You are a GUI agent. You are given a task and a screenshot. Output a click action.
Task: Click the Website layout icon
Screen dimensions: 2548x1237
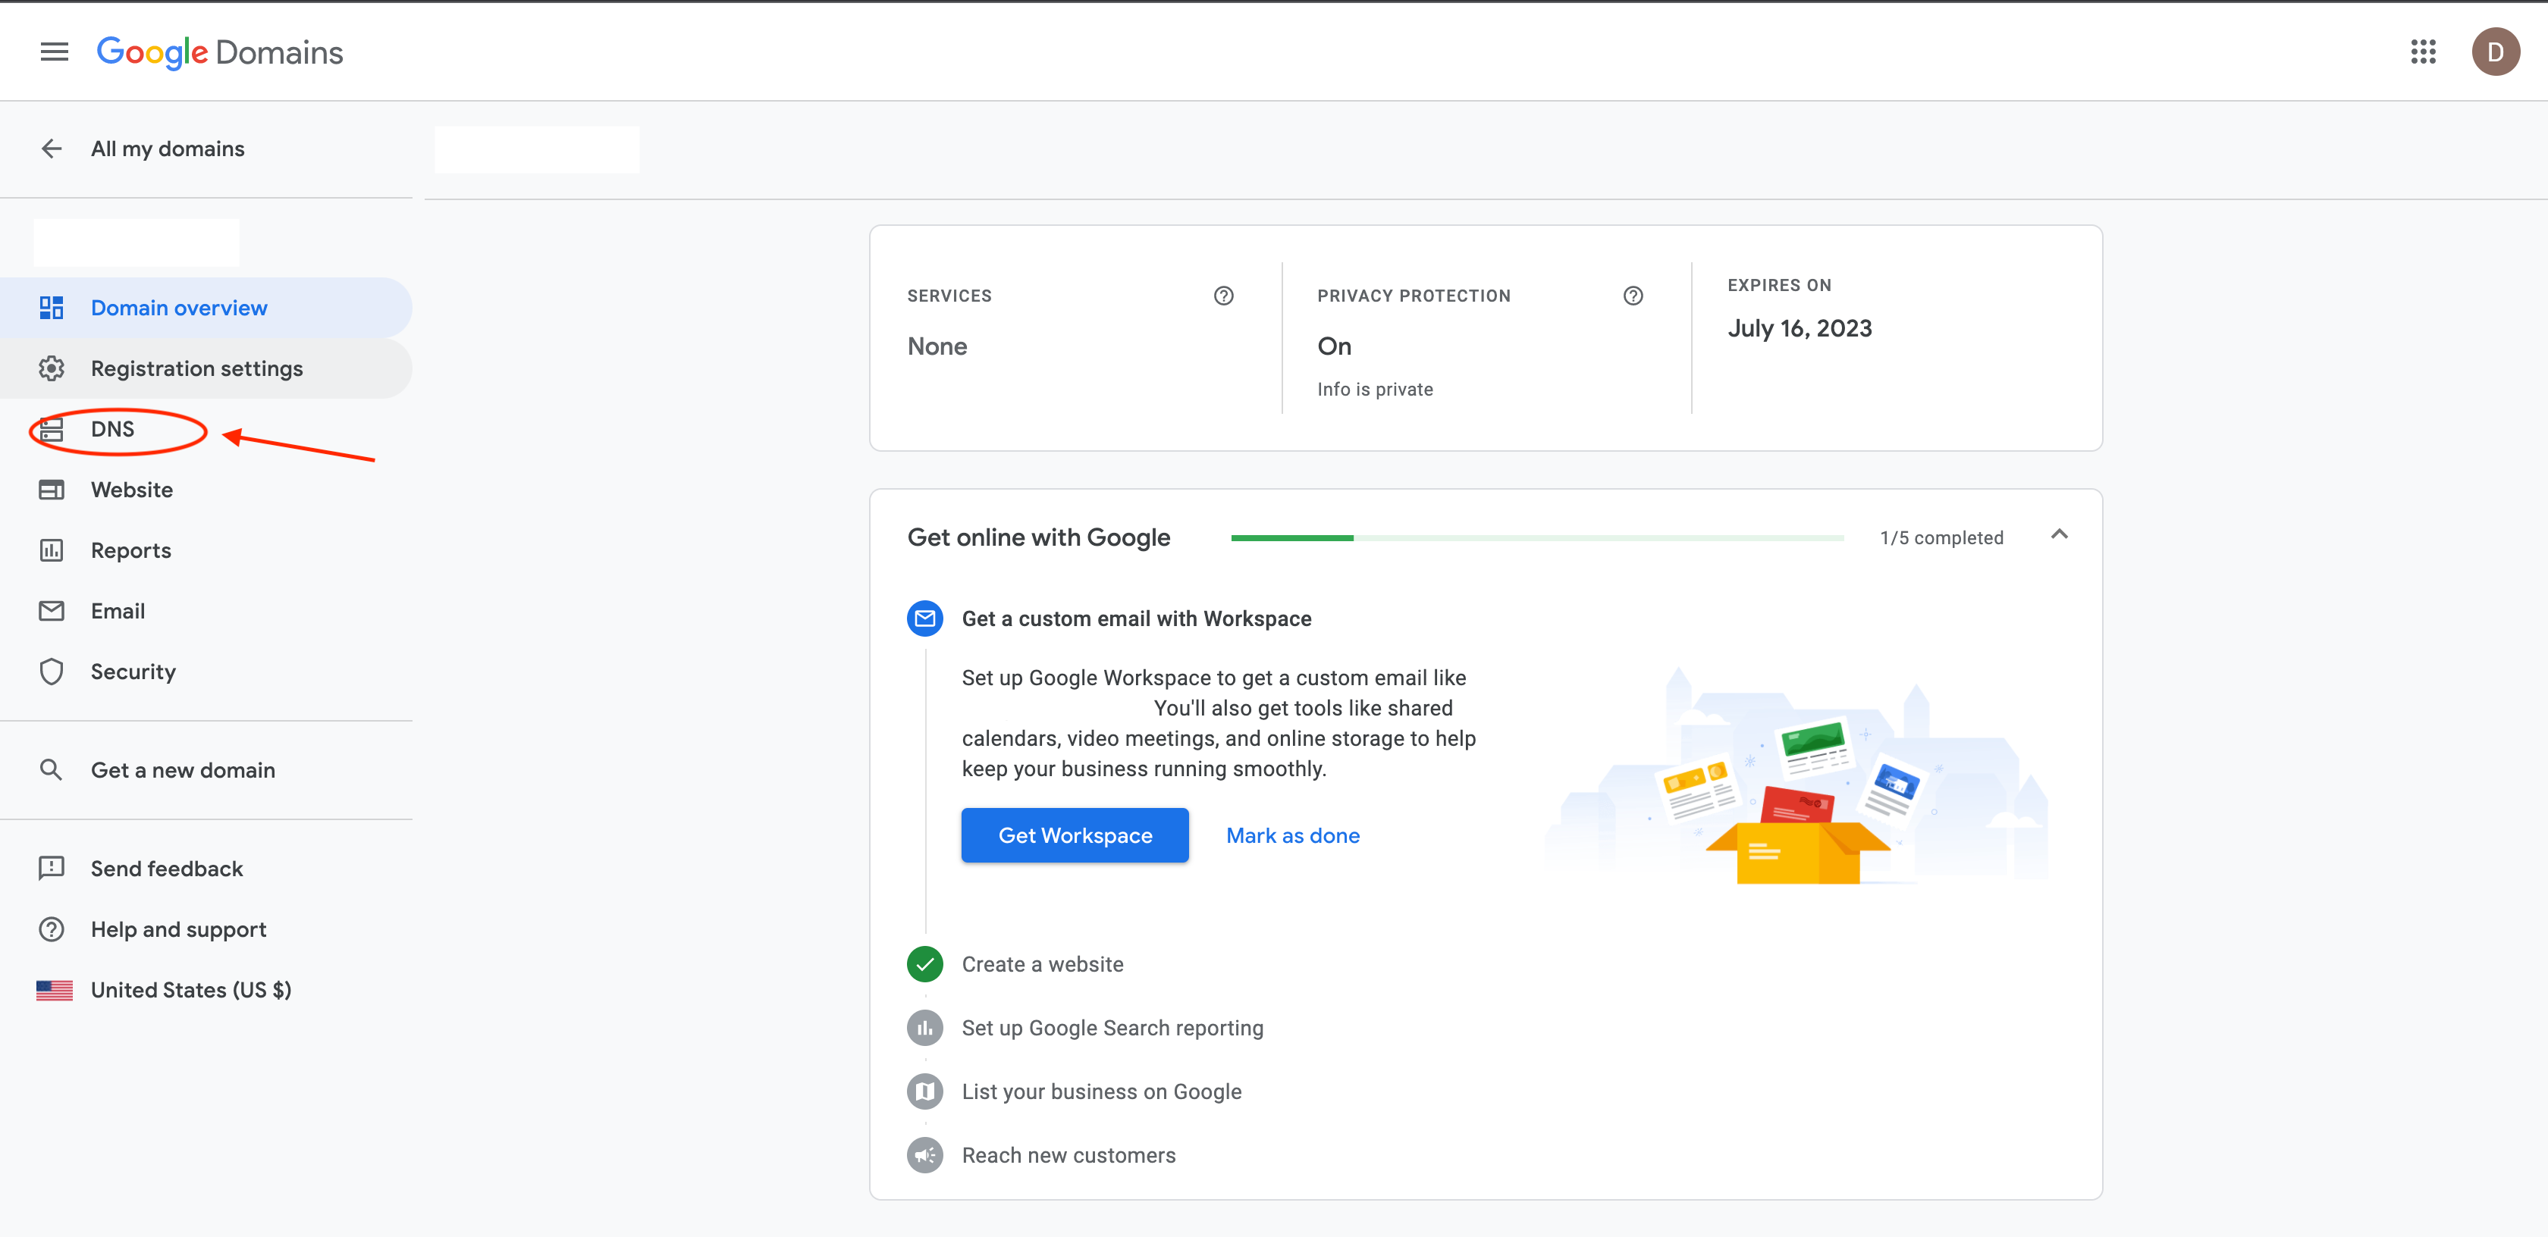point(52,490)
